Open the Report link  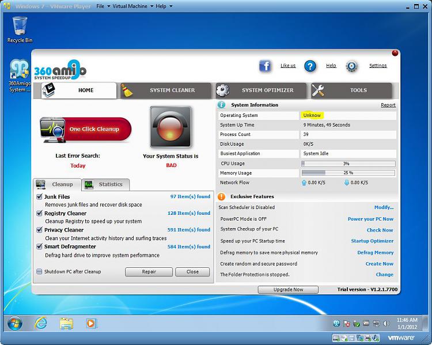(x=388, y=105)
